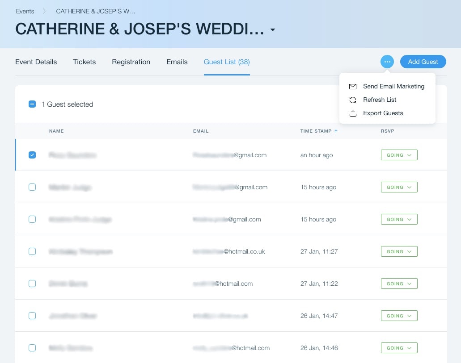Click the Time Stamp sort arrow
The image size is (461, 363).
click(336, 131)
